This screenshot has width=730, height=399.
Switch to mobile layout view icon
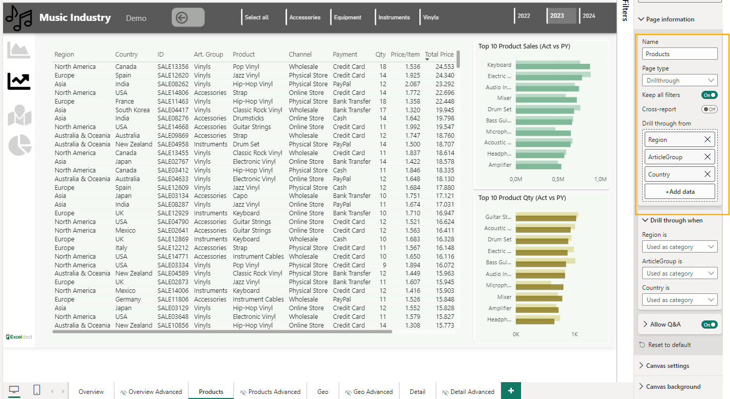click(37, 390)
